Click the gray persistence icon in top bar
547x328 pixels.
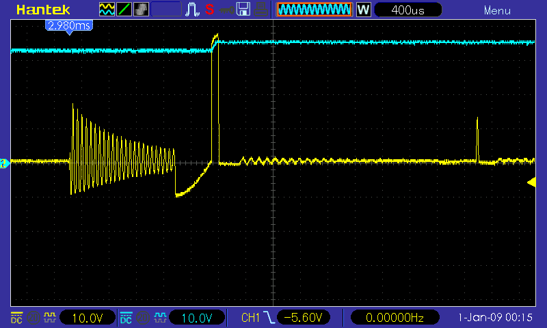tap(141, 10)
